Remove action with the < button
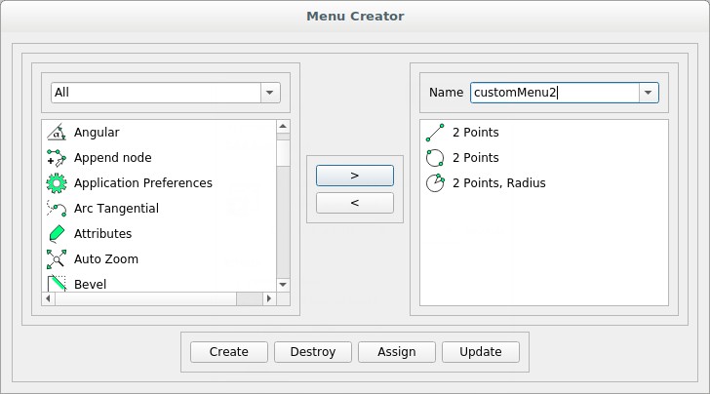Image resolution: width=710 pixels, height=394 pixels. (x=355, y=203)
